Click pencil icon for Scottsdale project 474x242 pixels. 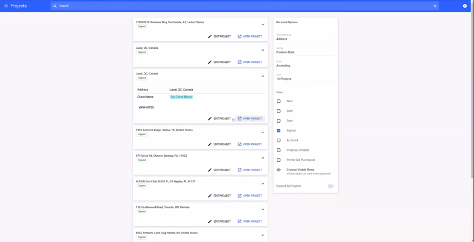210,36
